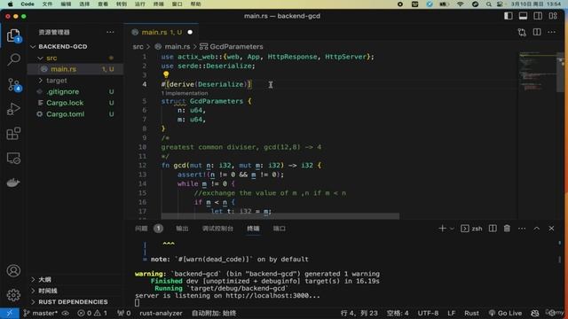
Task: Open the Code application menu
Action: point(28,4)
